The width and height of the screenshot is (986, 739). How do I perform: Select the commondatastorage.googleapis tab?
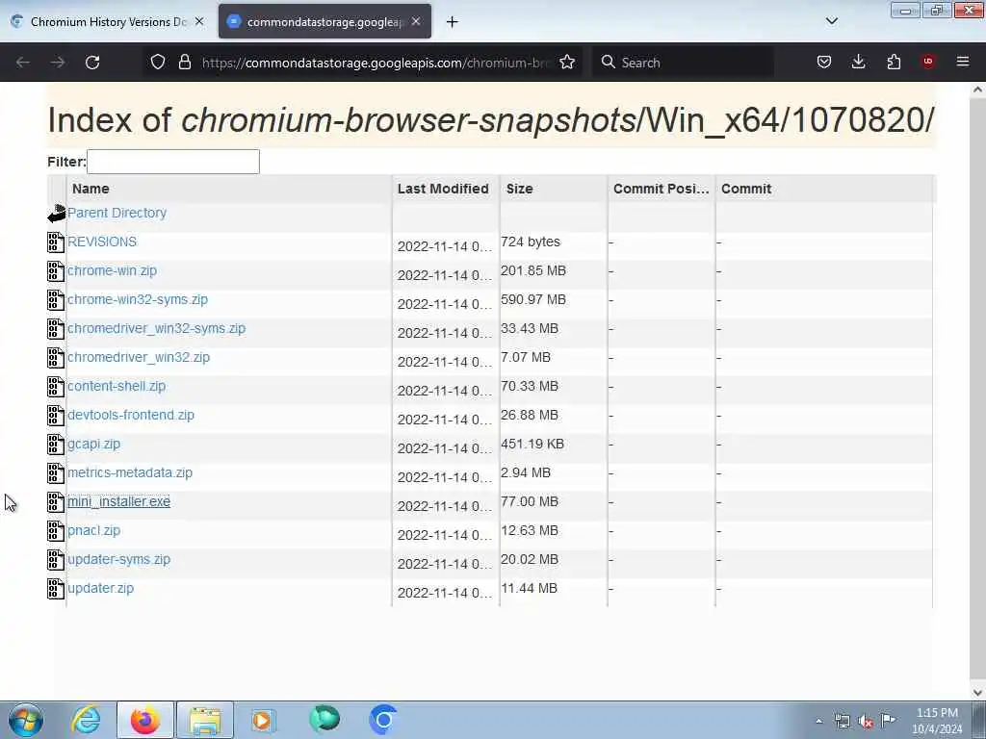[325, 22]
